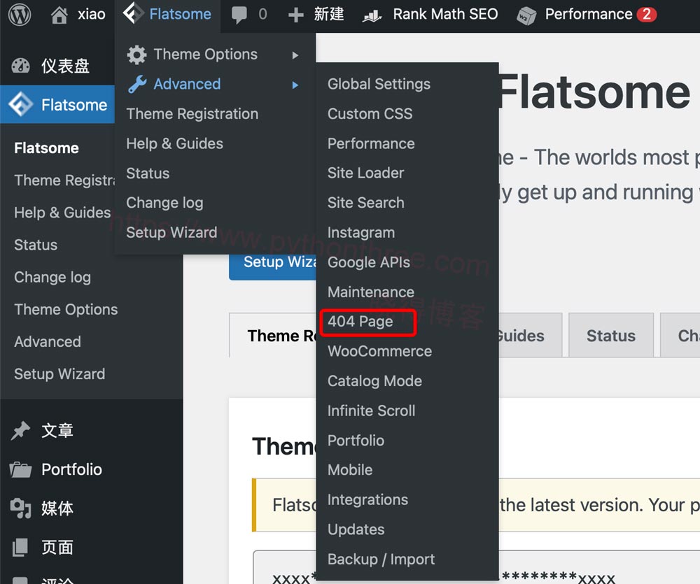Click the WordPress logo icon
The width and height of the screenshot is (700, 584).
[x=20, y=14]
